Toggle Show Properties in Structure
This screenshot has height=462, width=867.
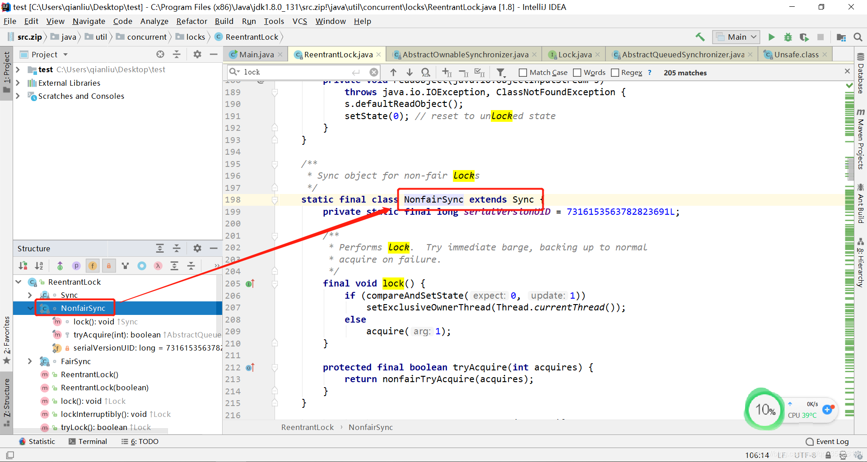coord(76,266)
